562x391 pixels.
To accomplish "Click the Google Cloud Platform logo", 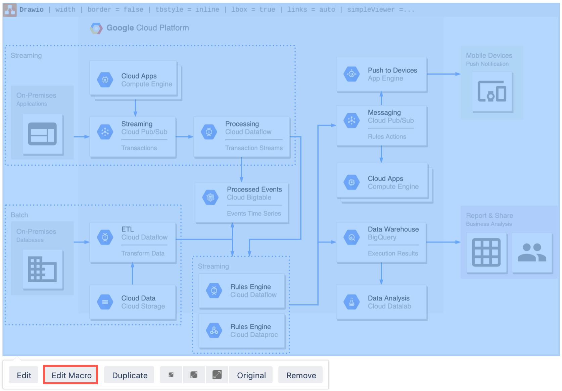I will pos(96,28).
